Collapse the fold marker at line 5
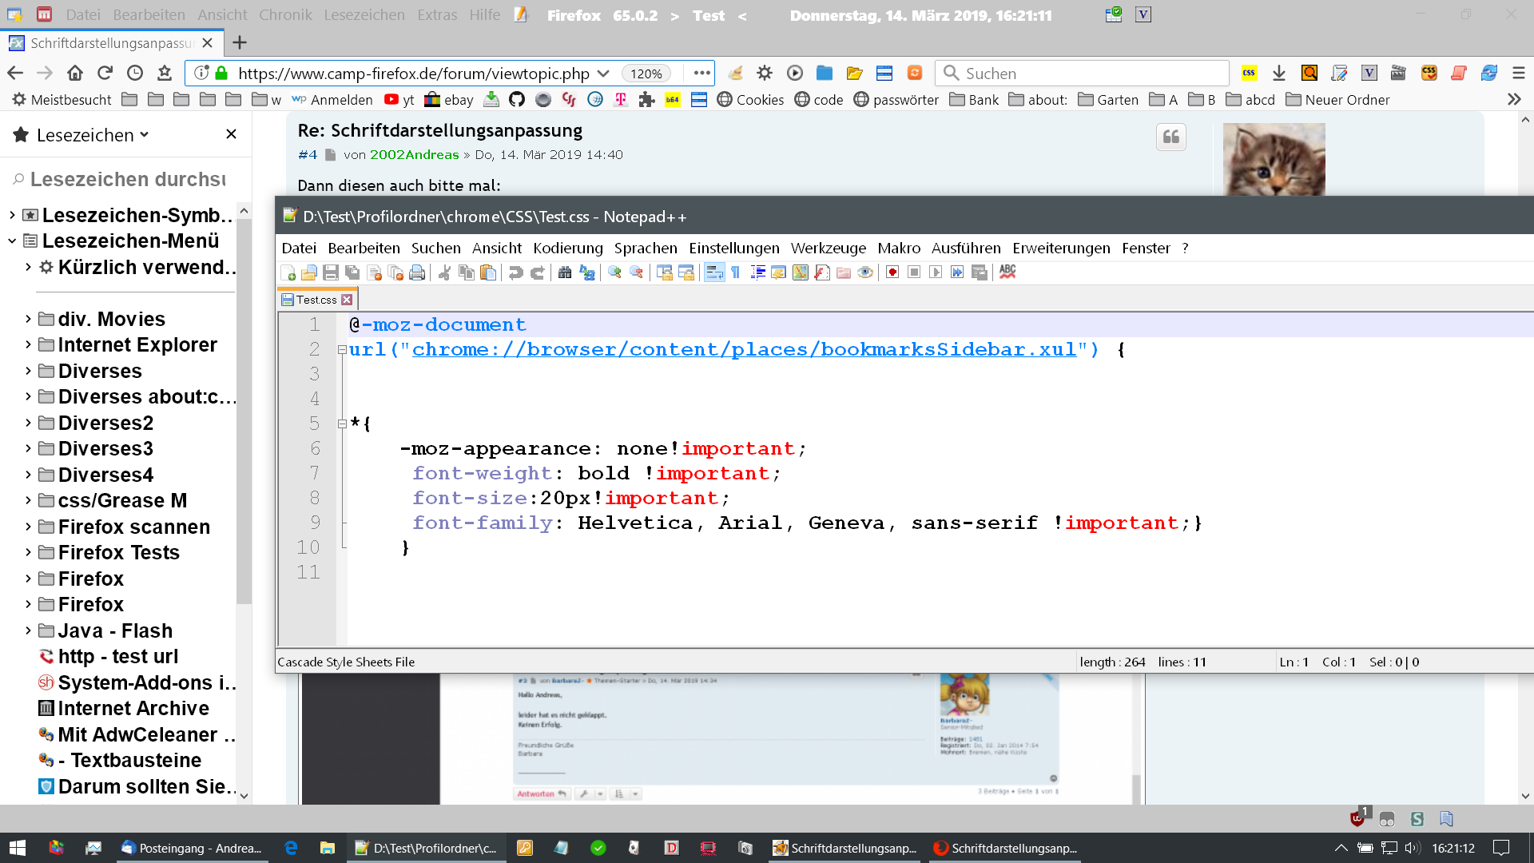The image size is (1534, 863). (342, 424)
